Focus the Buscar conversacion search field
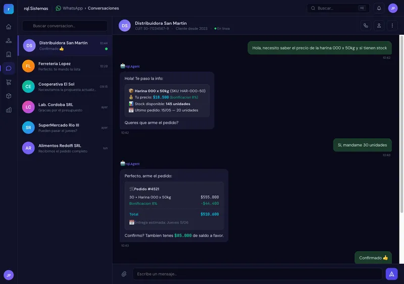 click(65, 26)
